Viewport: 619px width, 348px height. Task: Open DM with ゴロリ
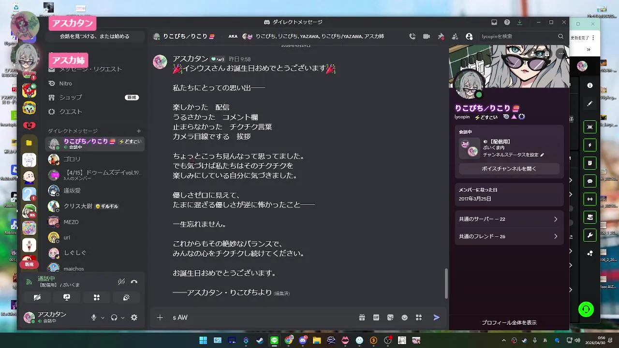pyautogui.click(x=95, y=159)
